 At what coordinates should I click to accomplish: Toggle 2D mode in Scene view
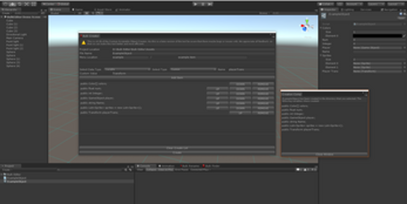(80, 13)
